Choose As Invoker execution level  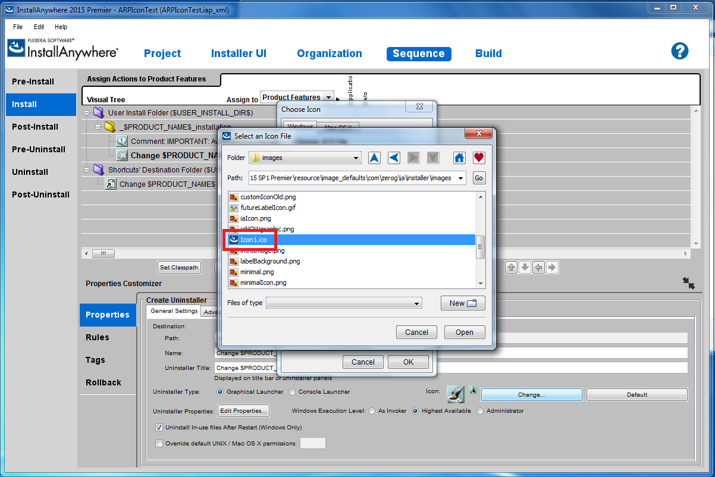tap(372, 411)
